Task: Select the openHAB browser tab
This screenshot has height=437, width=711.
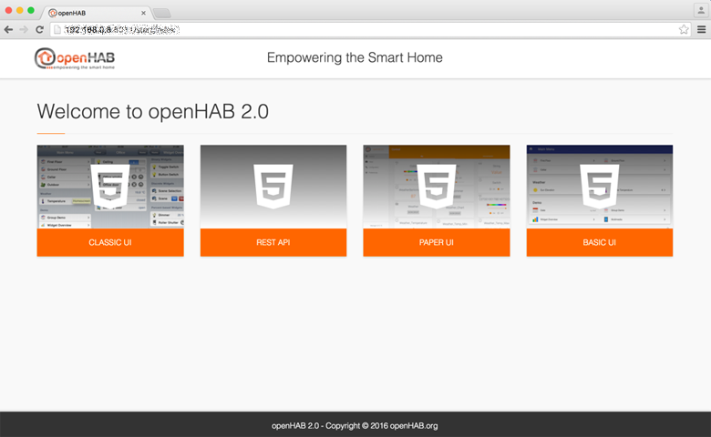Action: pos(95,13)
